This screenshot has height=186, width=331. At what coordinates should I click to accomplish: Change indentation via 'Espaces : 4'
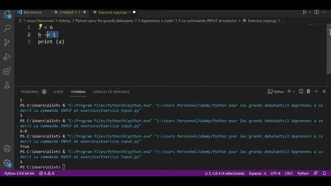(x=258, y=174)
